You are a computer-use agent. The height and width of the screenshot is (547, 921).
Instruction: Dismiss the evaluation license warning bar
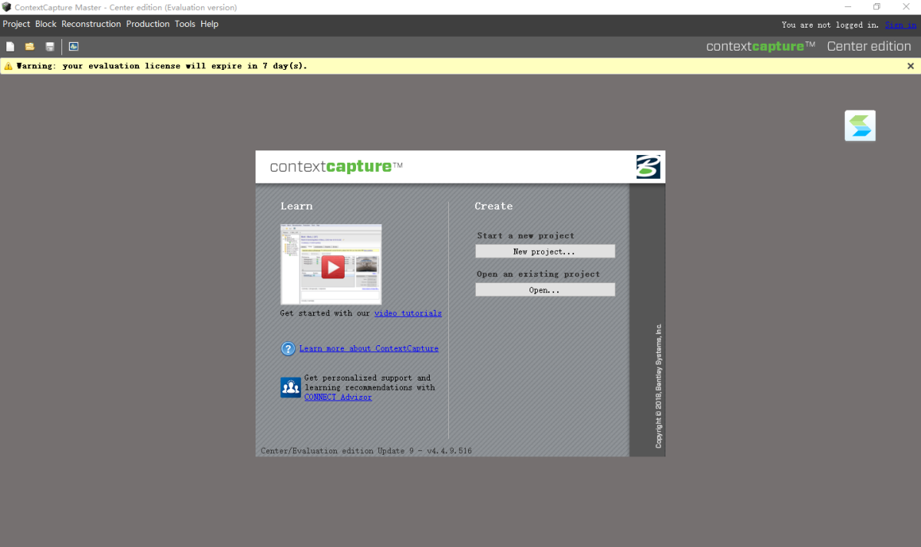[x=910, y=66]
